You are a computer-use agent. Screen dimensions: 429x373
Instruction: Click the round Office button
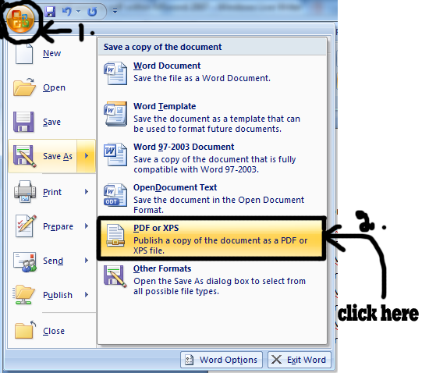click(20, 20)
